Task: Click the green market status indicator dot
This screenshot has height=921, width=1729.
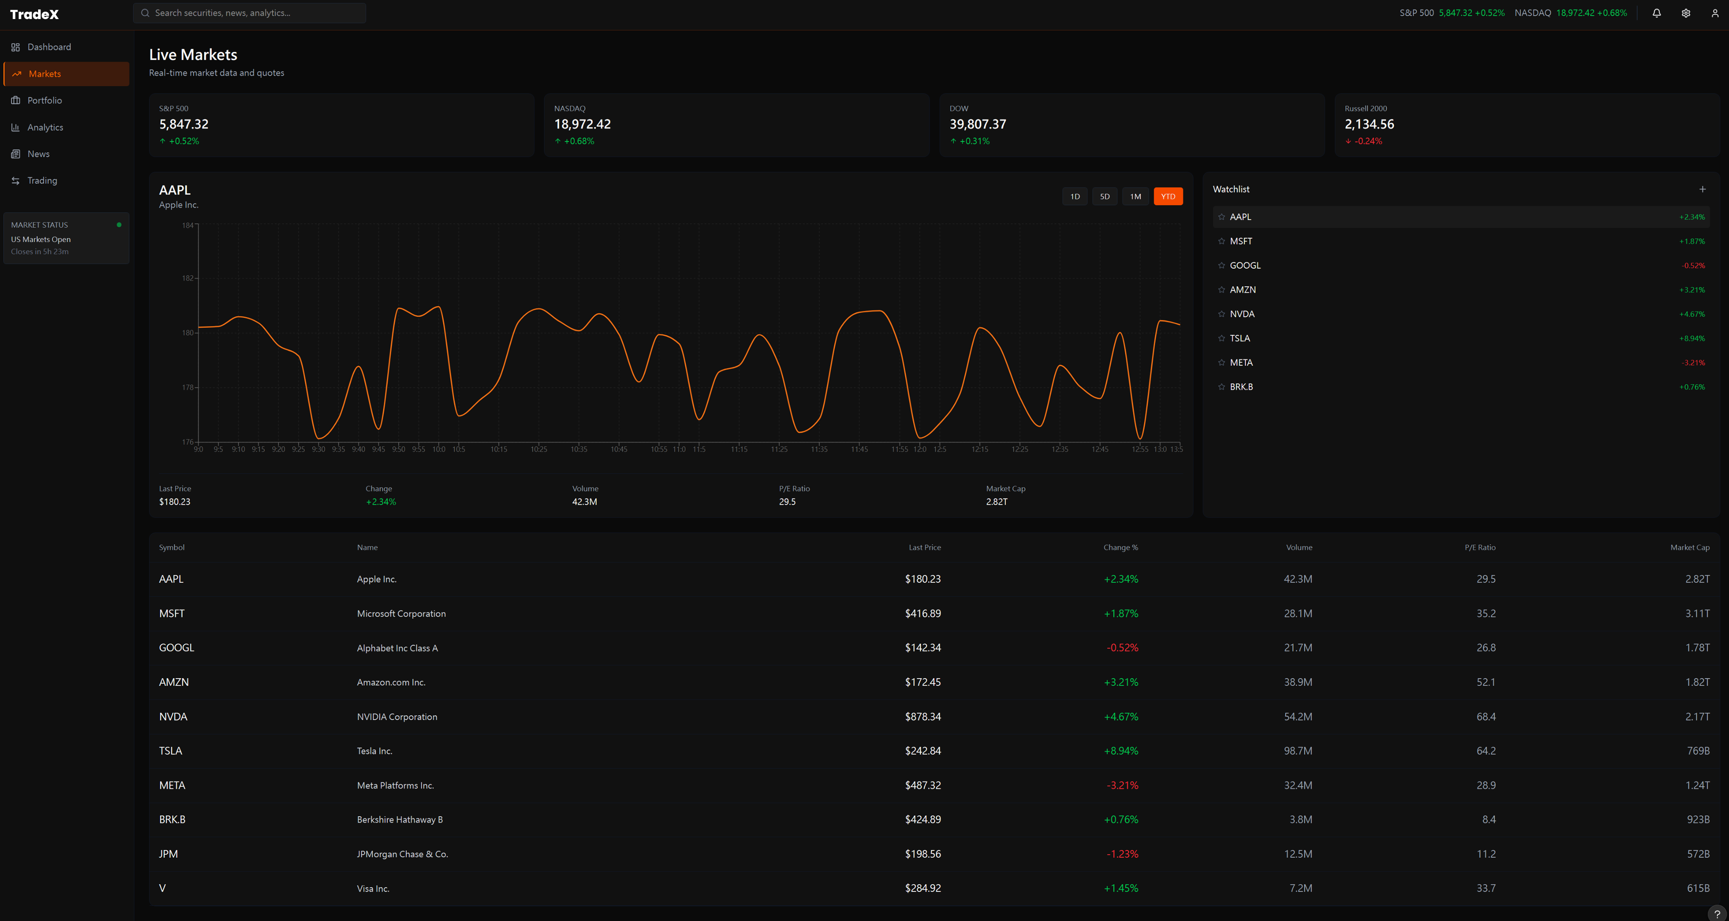Action: click(119, 224)
